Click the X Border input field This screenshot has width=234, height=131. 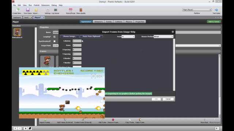[x=77, y=58]
